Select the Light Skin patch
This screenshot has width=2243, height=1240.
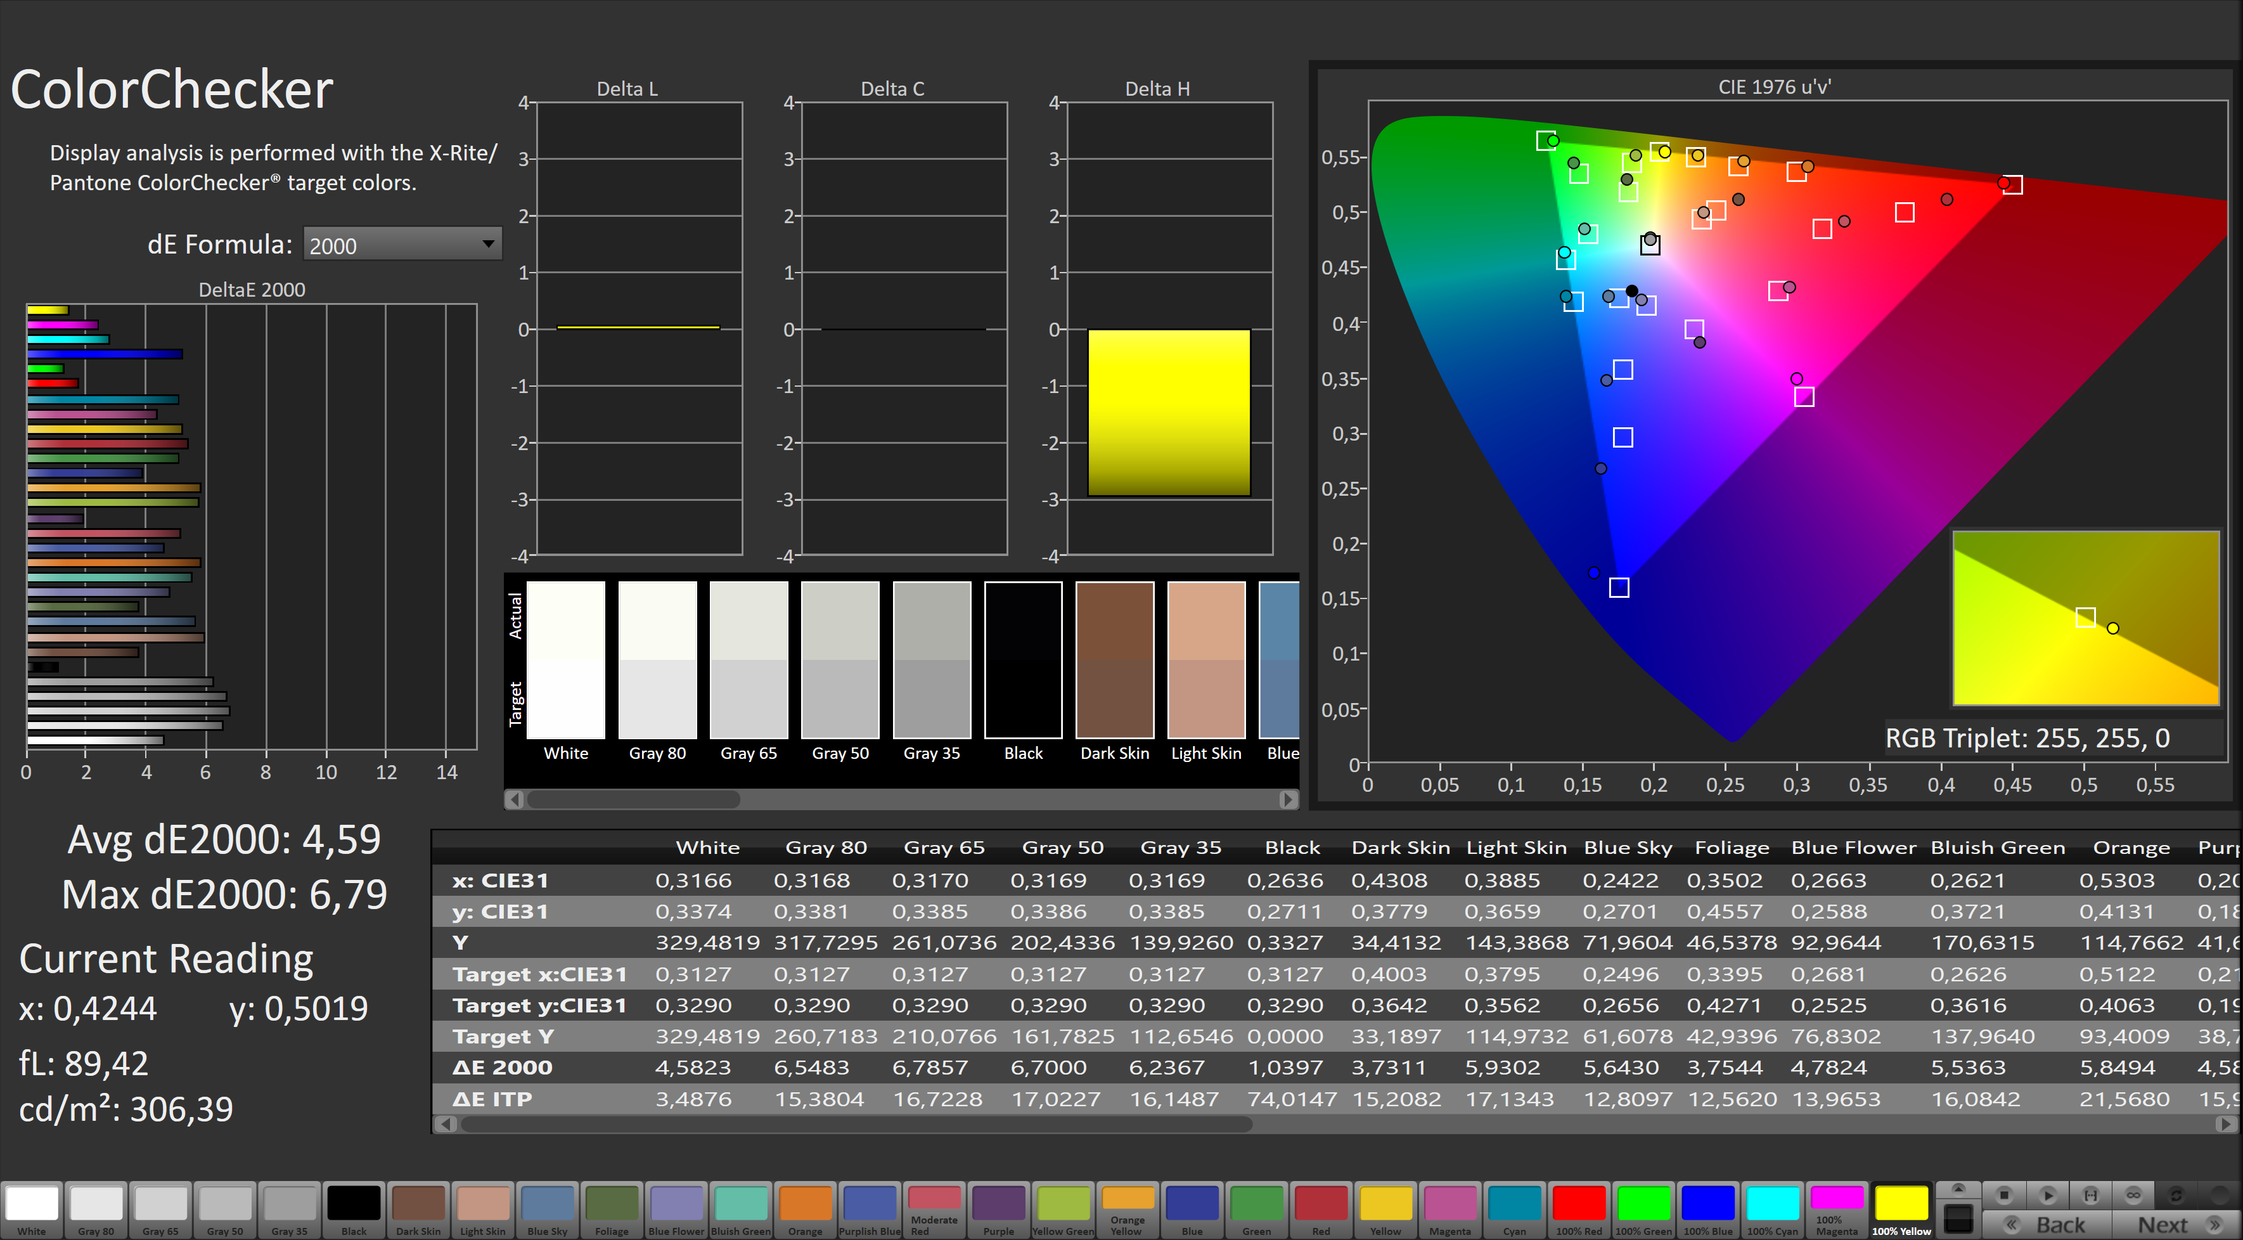[483, 1210]
